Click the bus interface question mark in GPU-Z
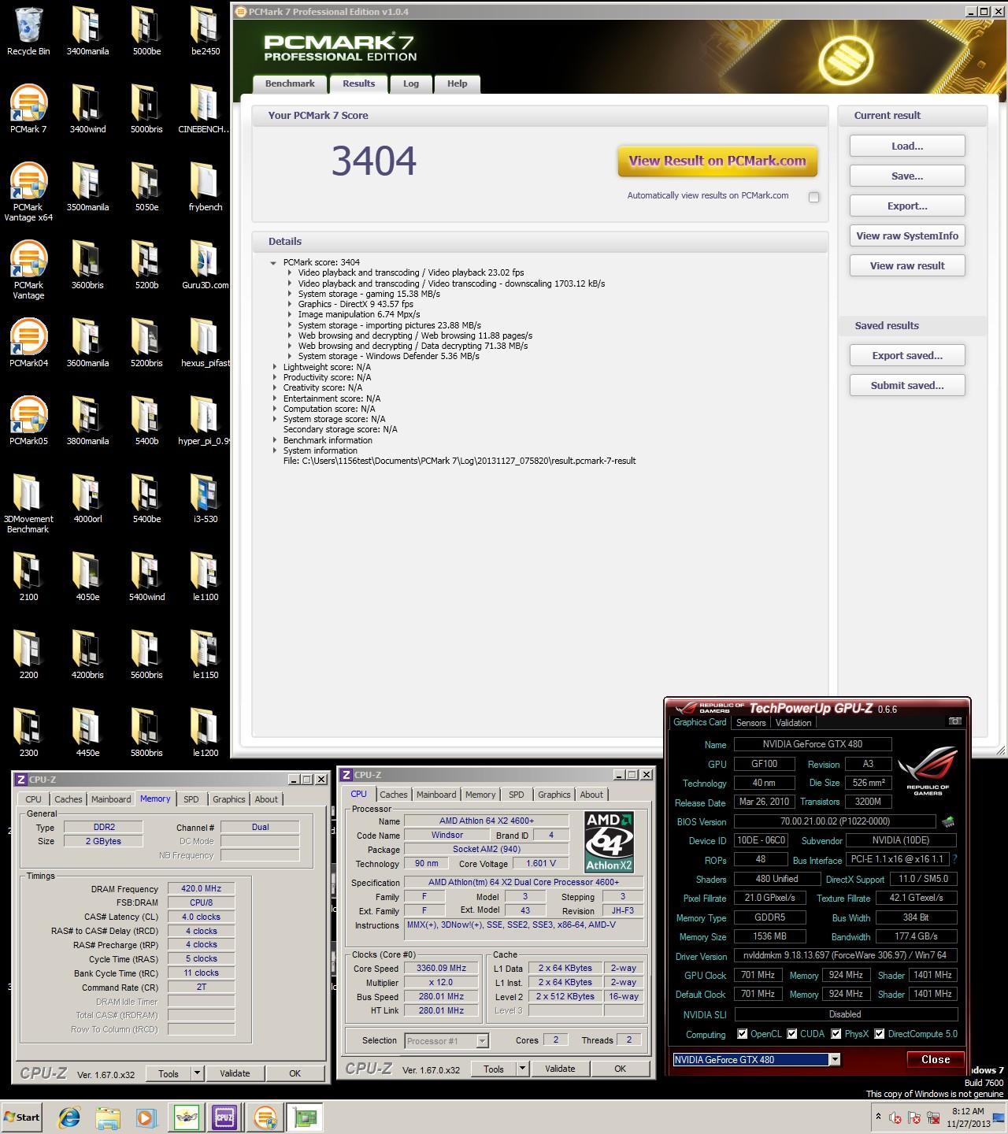Image resolution: width=1008 pixels, height=1134 pixels. pyautogui.click(x=954, y=860)
